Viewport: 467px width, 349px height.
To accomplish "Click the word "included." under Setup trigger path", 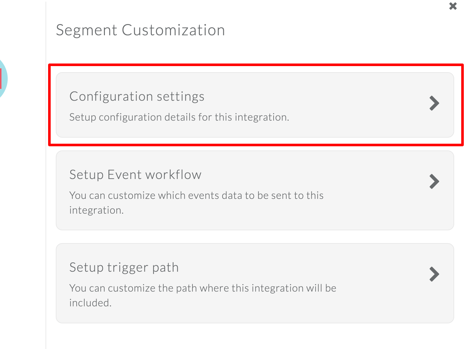I will click(90, 303).
